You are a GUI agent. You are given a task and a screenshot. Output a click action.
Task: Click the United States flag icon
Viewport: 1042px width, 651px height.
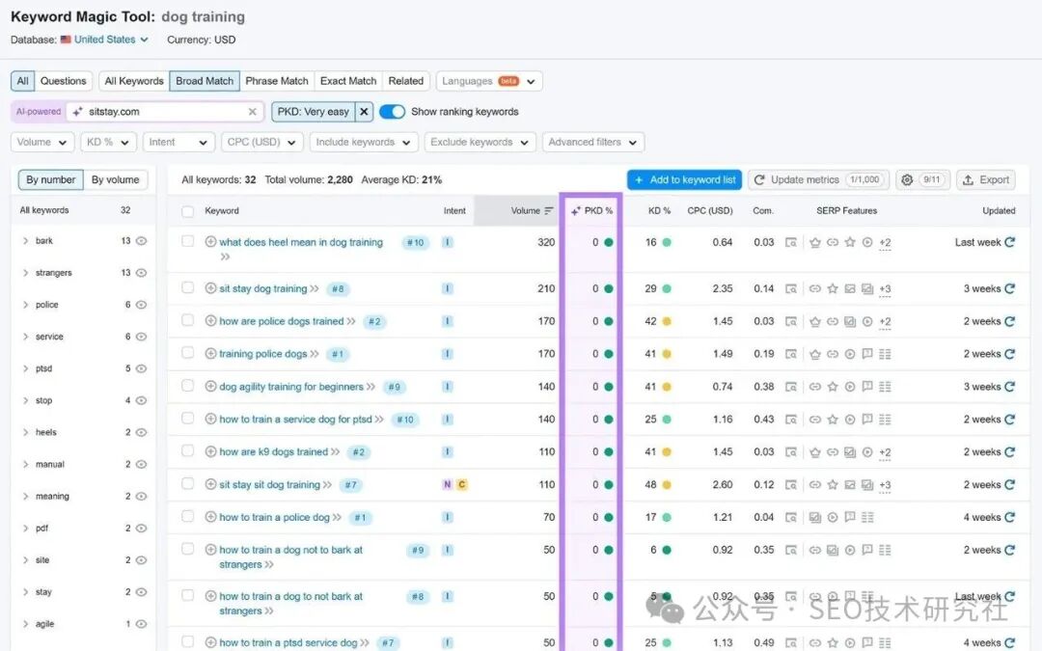click(66, 40)
